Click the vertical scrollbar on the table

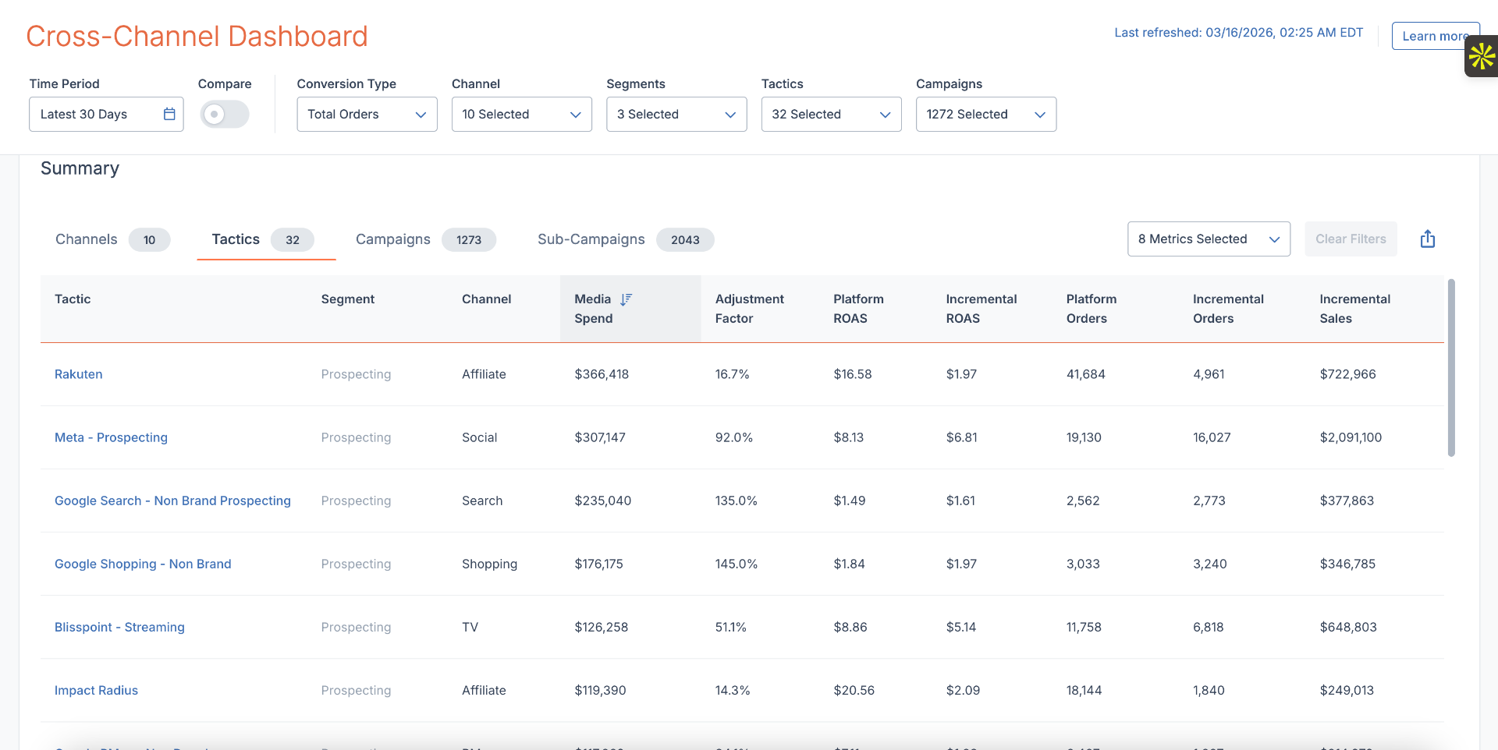click(1452, 366)
